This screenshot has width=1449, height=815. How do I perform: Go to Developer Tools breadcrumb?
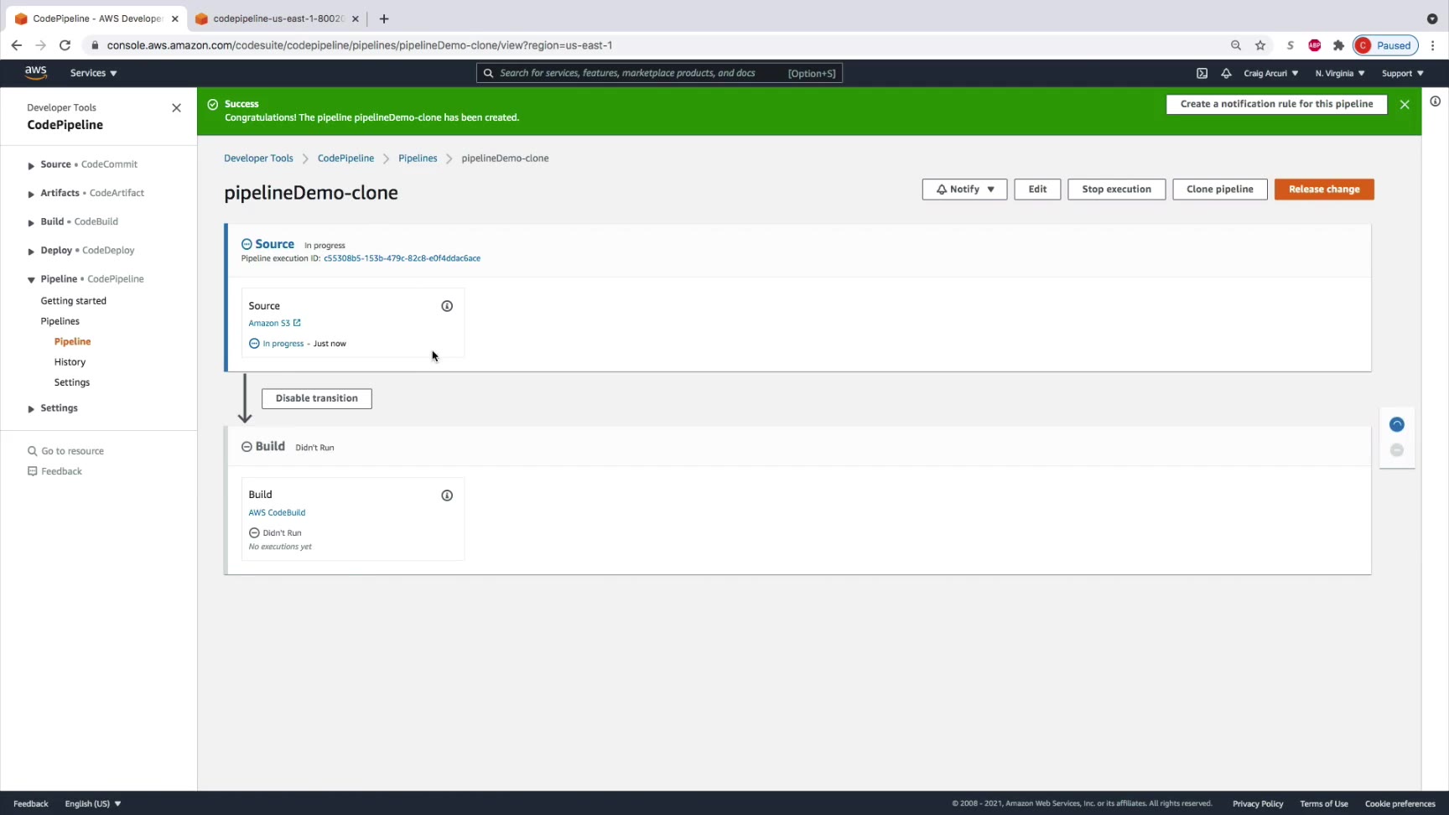(x=258, y=158)
